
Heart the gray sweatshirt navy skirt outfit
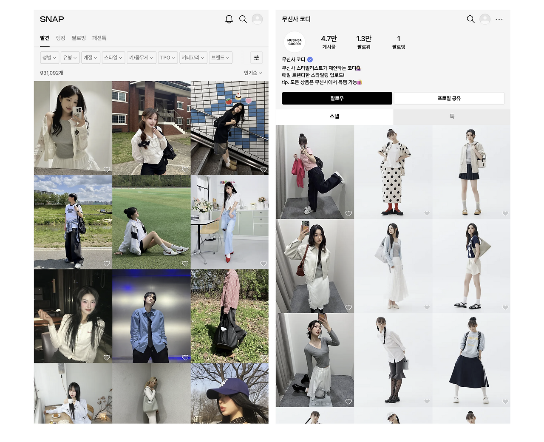505,401
